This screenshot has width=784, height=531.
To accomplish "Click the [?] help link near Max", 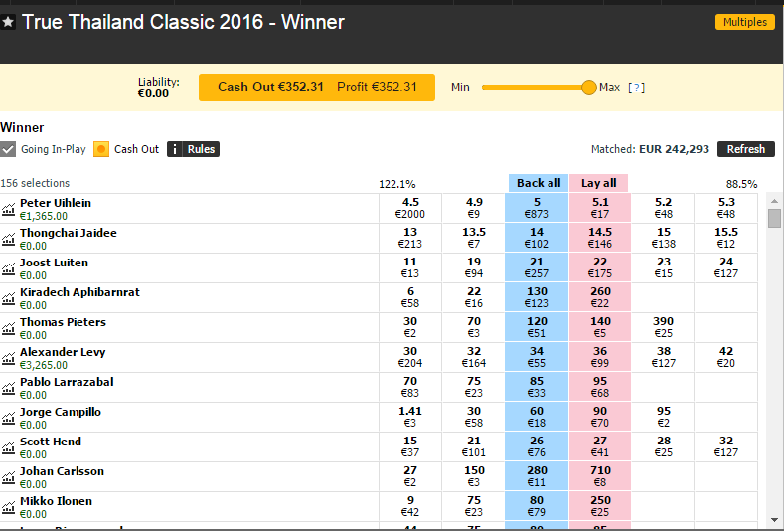I will (x=637, y=88).
